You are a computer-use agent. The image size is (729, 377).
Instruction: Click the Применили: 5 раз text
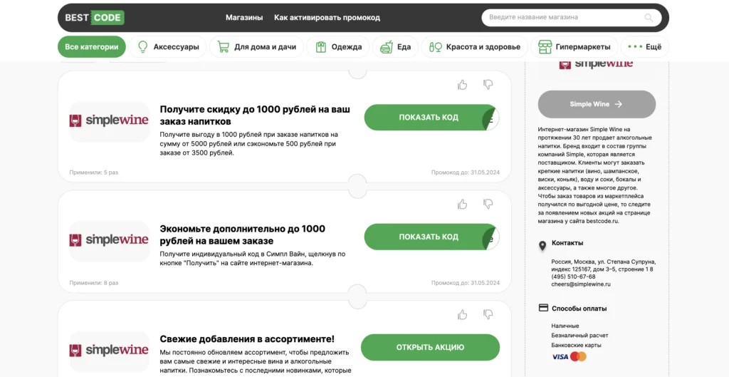pyautogui.click(x=93, y=172)
